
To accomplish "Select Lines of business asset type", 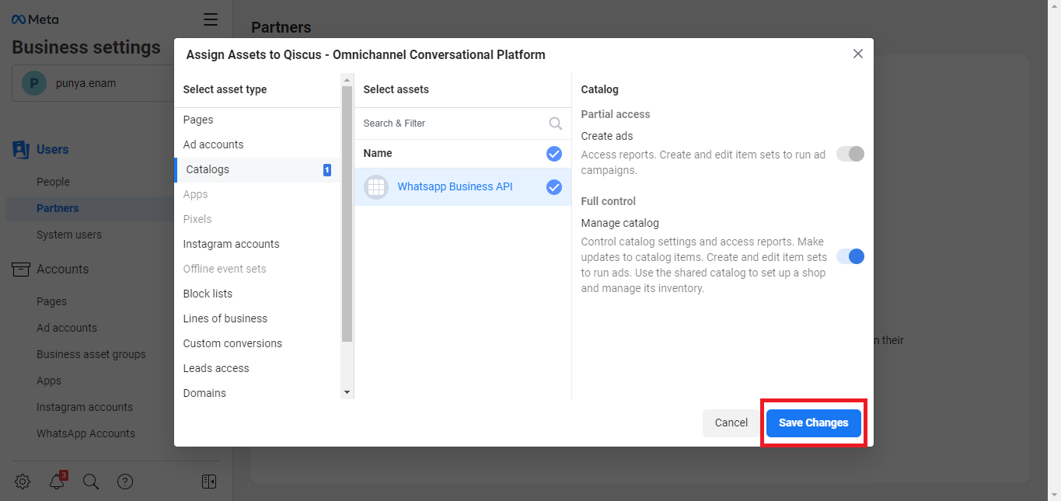I will [x=257, y=318].
